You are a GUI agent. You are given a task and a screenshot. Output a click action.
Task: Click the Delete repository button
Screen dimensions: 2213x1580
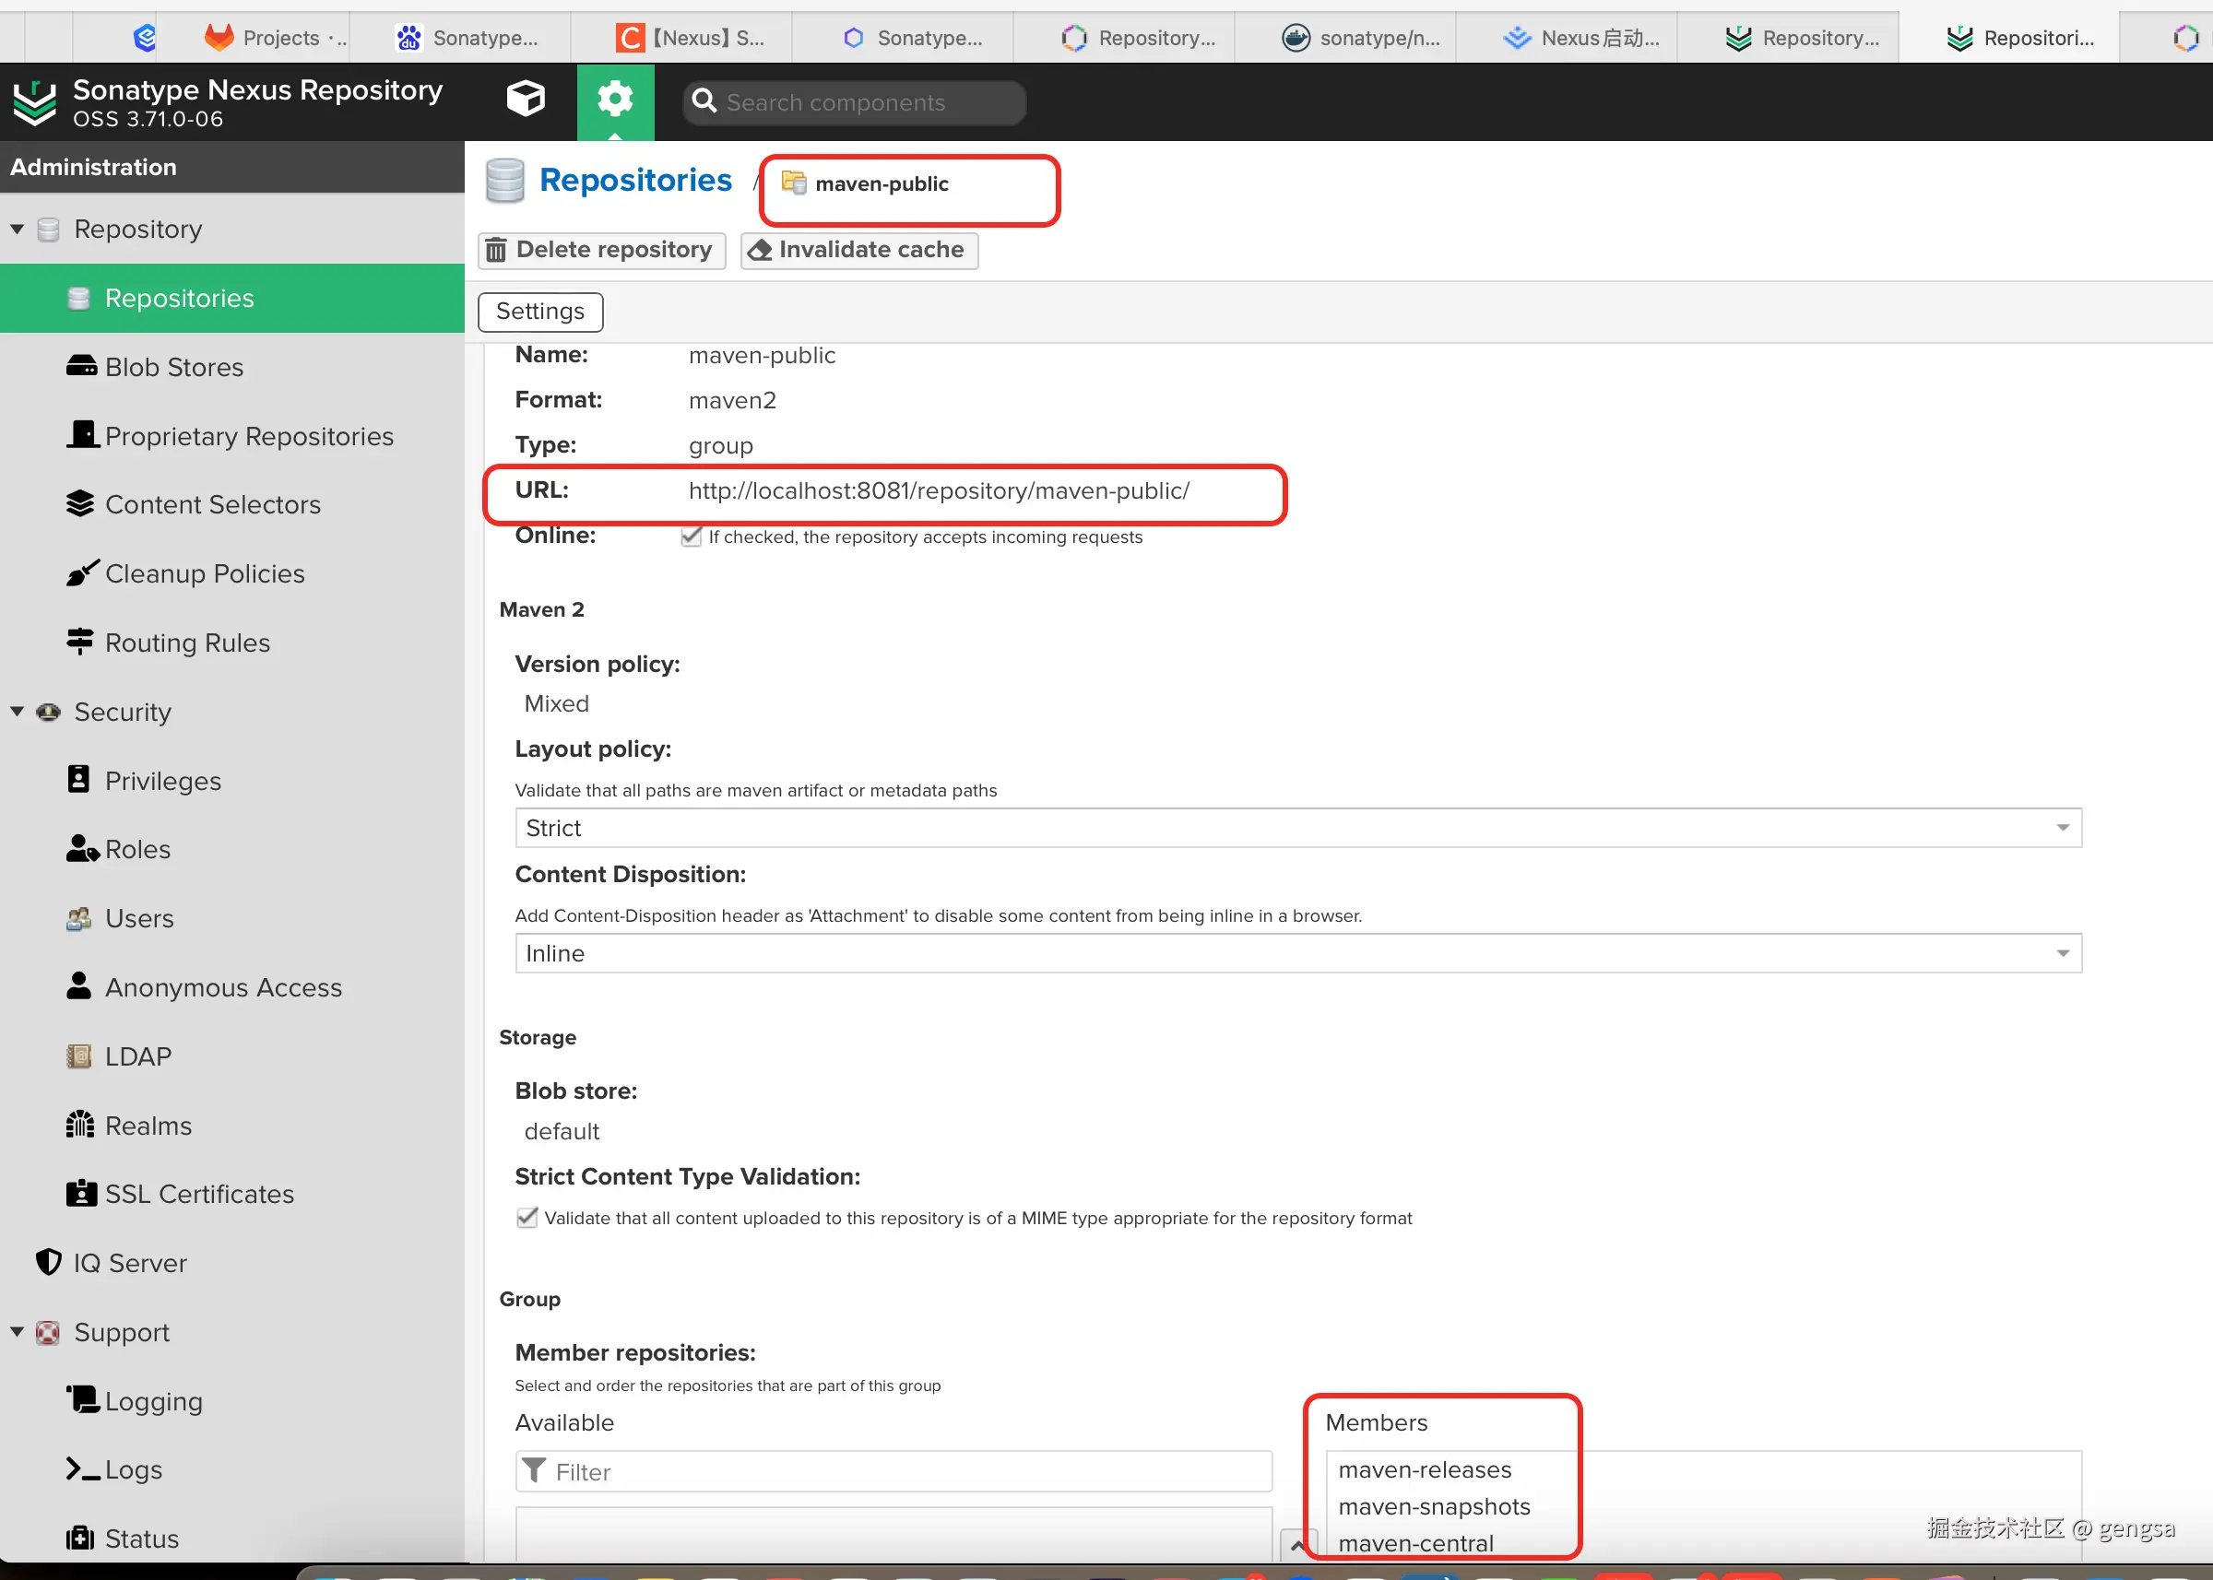point(601,250)
